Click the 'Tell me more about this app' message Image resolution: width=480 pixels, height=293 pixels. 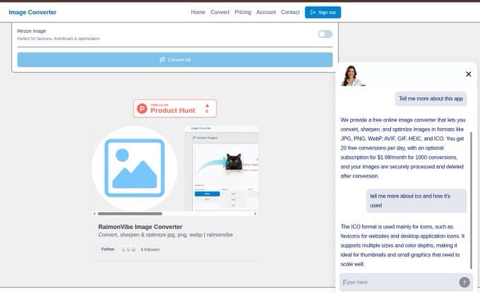tap(431, 99)
